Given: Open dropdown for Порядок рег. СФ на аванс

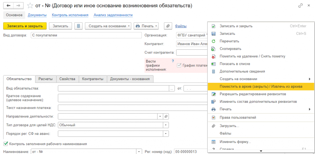Looking at the screenshot, I should click(x=166, y=133).
